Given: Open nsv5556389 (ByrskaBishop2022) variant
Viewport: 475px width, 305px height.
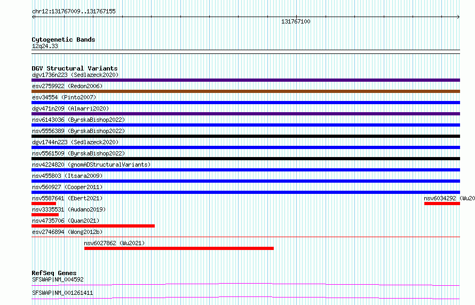Looking at the screenshot, I should (78, 131).
